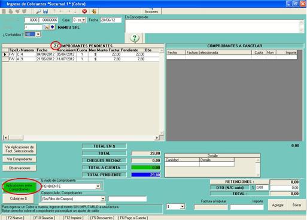307x220 pixels.
Task: Focus the Importe field beside Agregar
Action: click(247, 207)
